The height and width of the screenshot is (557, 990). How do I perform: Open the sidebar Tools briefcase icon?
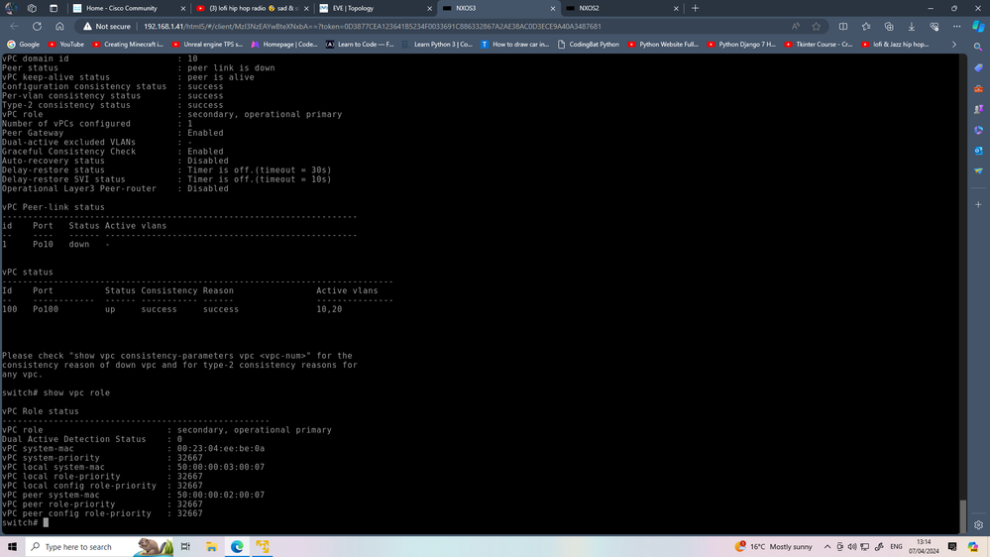coord(978,89)
